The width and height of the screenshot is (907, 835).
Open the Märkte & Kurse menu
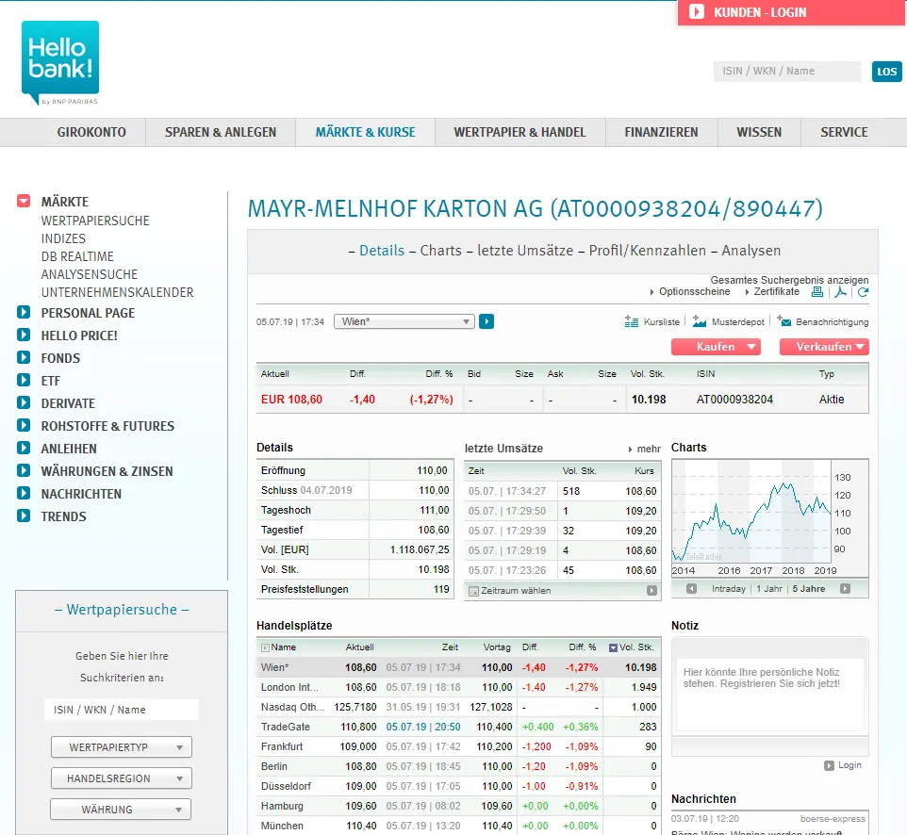click(366, 133)
